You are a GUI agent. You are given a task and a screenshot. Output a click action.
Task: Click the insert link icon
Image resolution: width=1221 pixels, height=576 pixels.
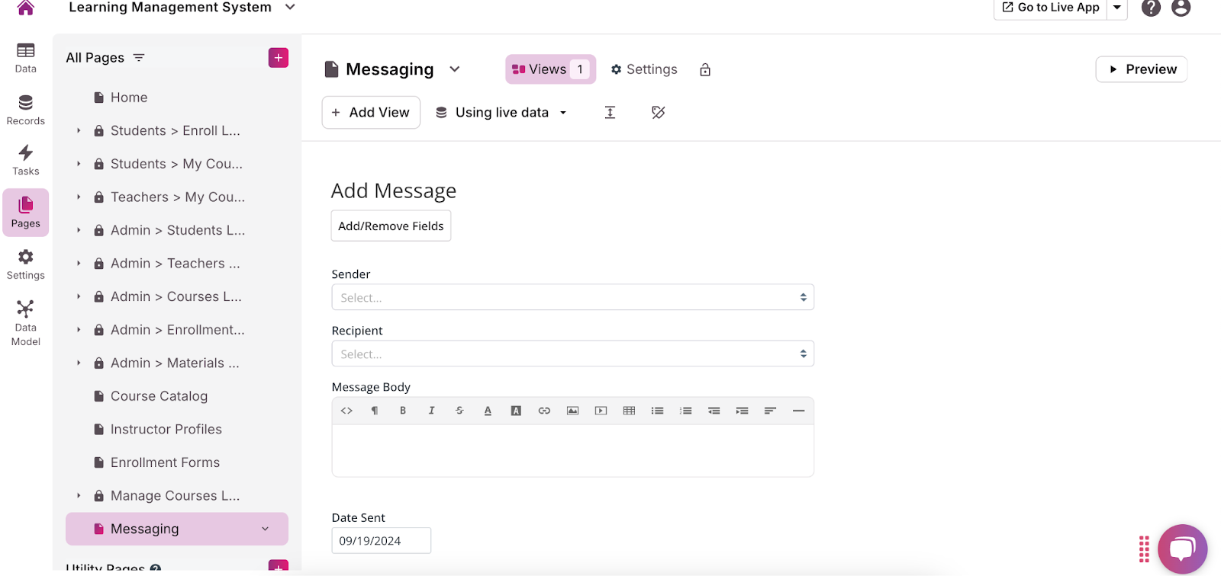(544, 411)
